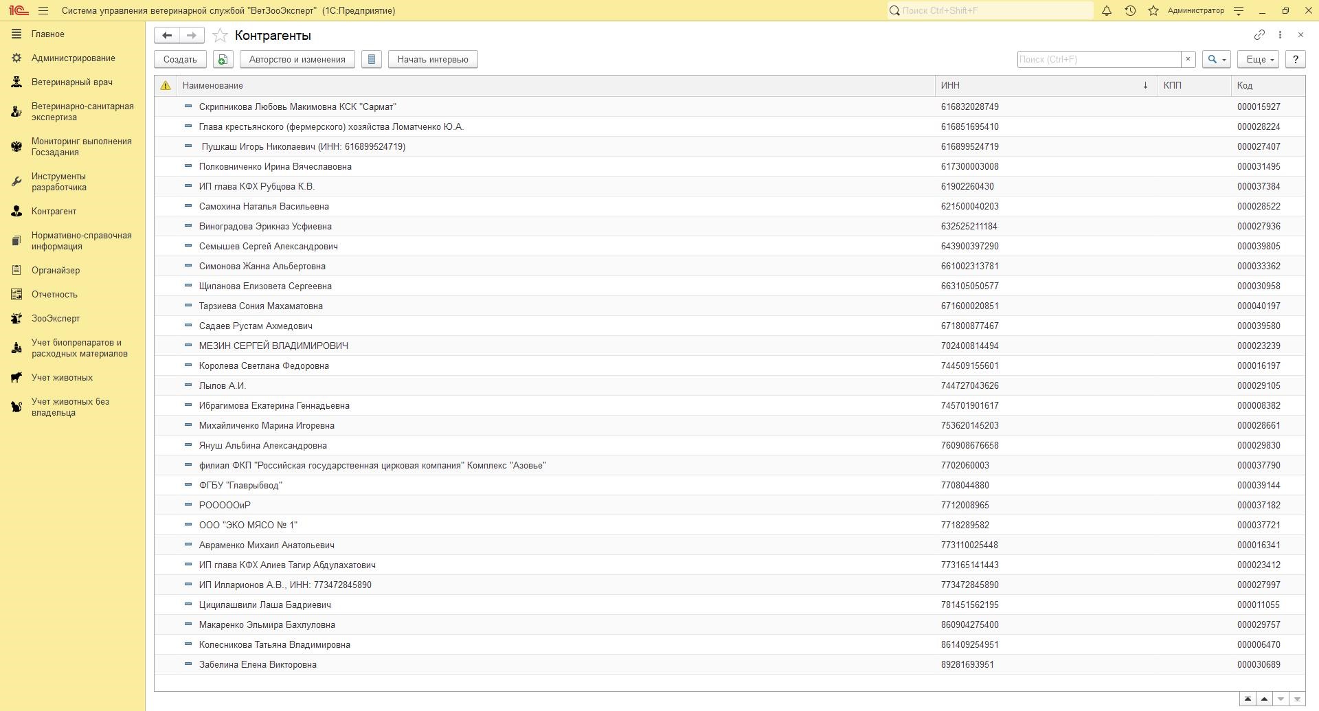Image resolution: width=1319 pixels, height=711 pixels.
Task: Go forward with right arrow button
Action: pos(192,35)
